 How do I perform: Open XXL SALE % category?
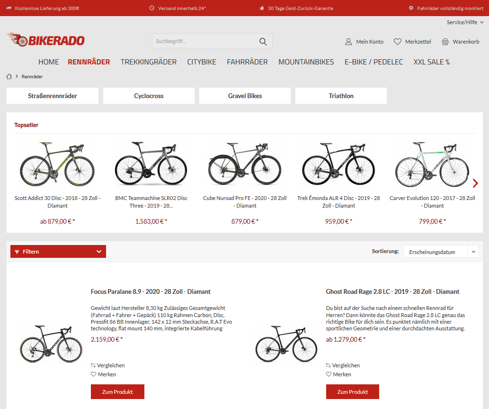(432, 62)
